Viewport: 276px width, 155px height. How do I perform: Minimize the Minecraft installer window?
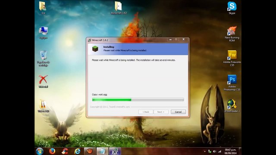tap(170, 40)
